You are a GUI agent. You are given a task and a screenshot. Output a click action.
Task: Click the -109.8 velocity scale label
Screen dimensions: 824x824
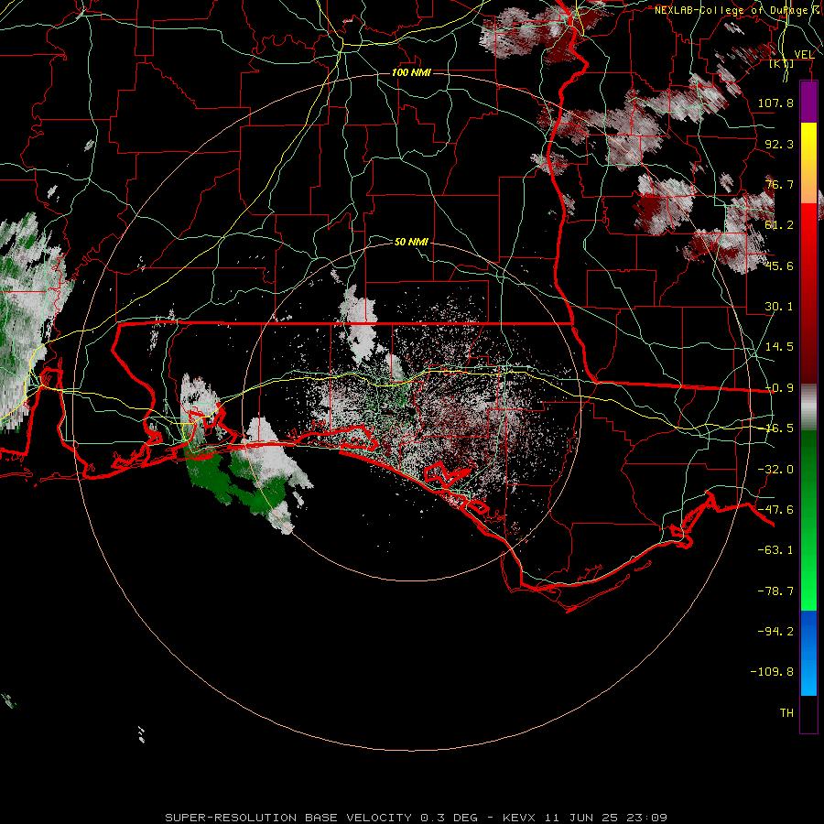coord(772,672)
